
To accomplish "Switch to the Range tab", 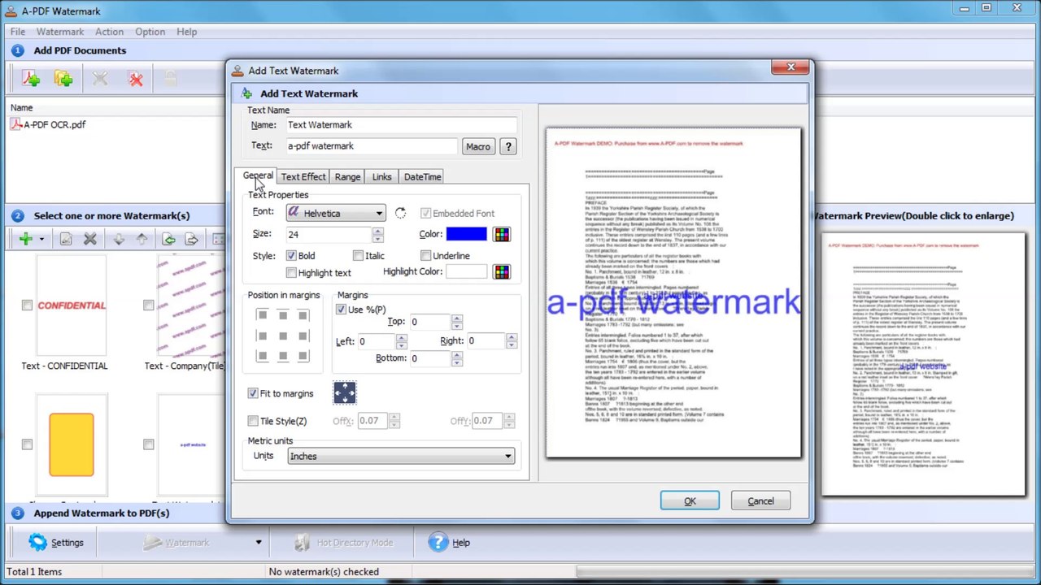I will pos(347,177).
